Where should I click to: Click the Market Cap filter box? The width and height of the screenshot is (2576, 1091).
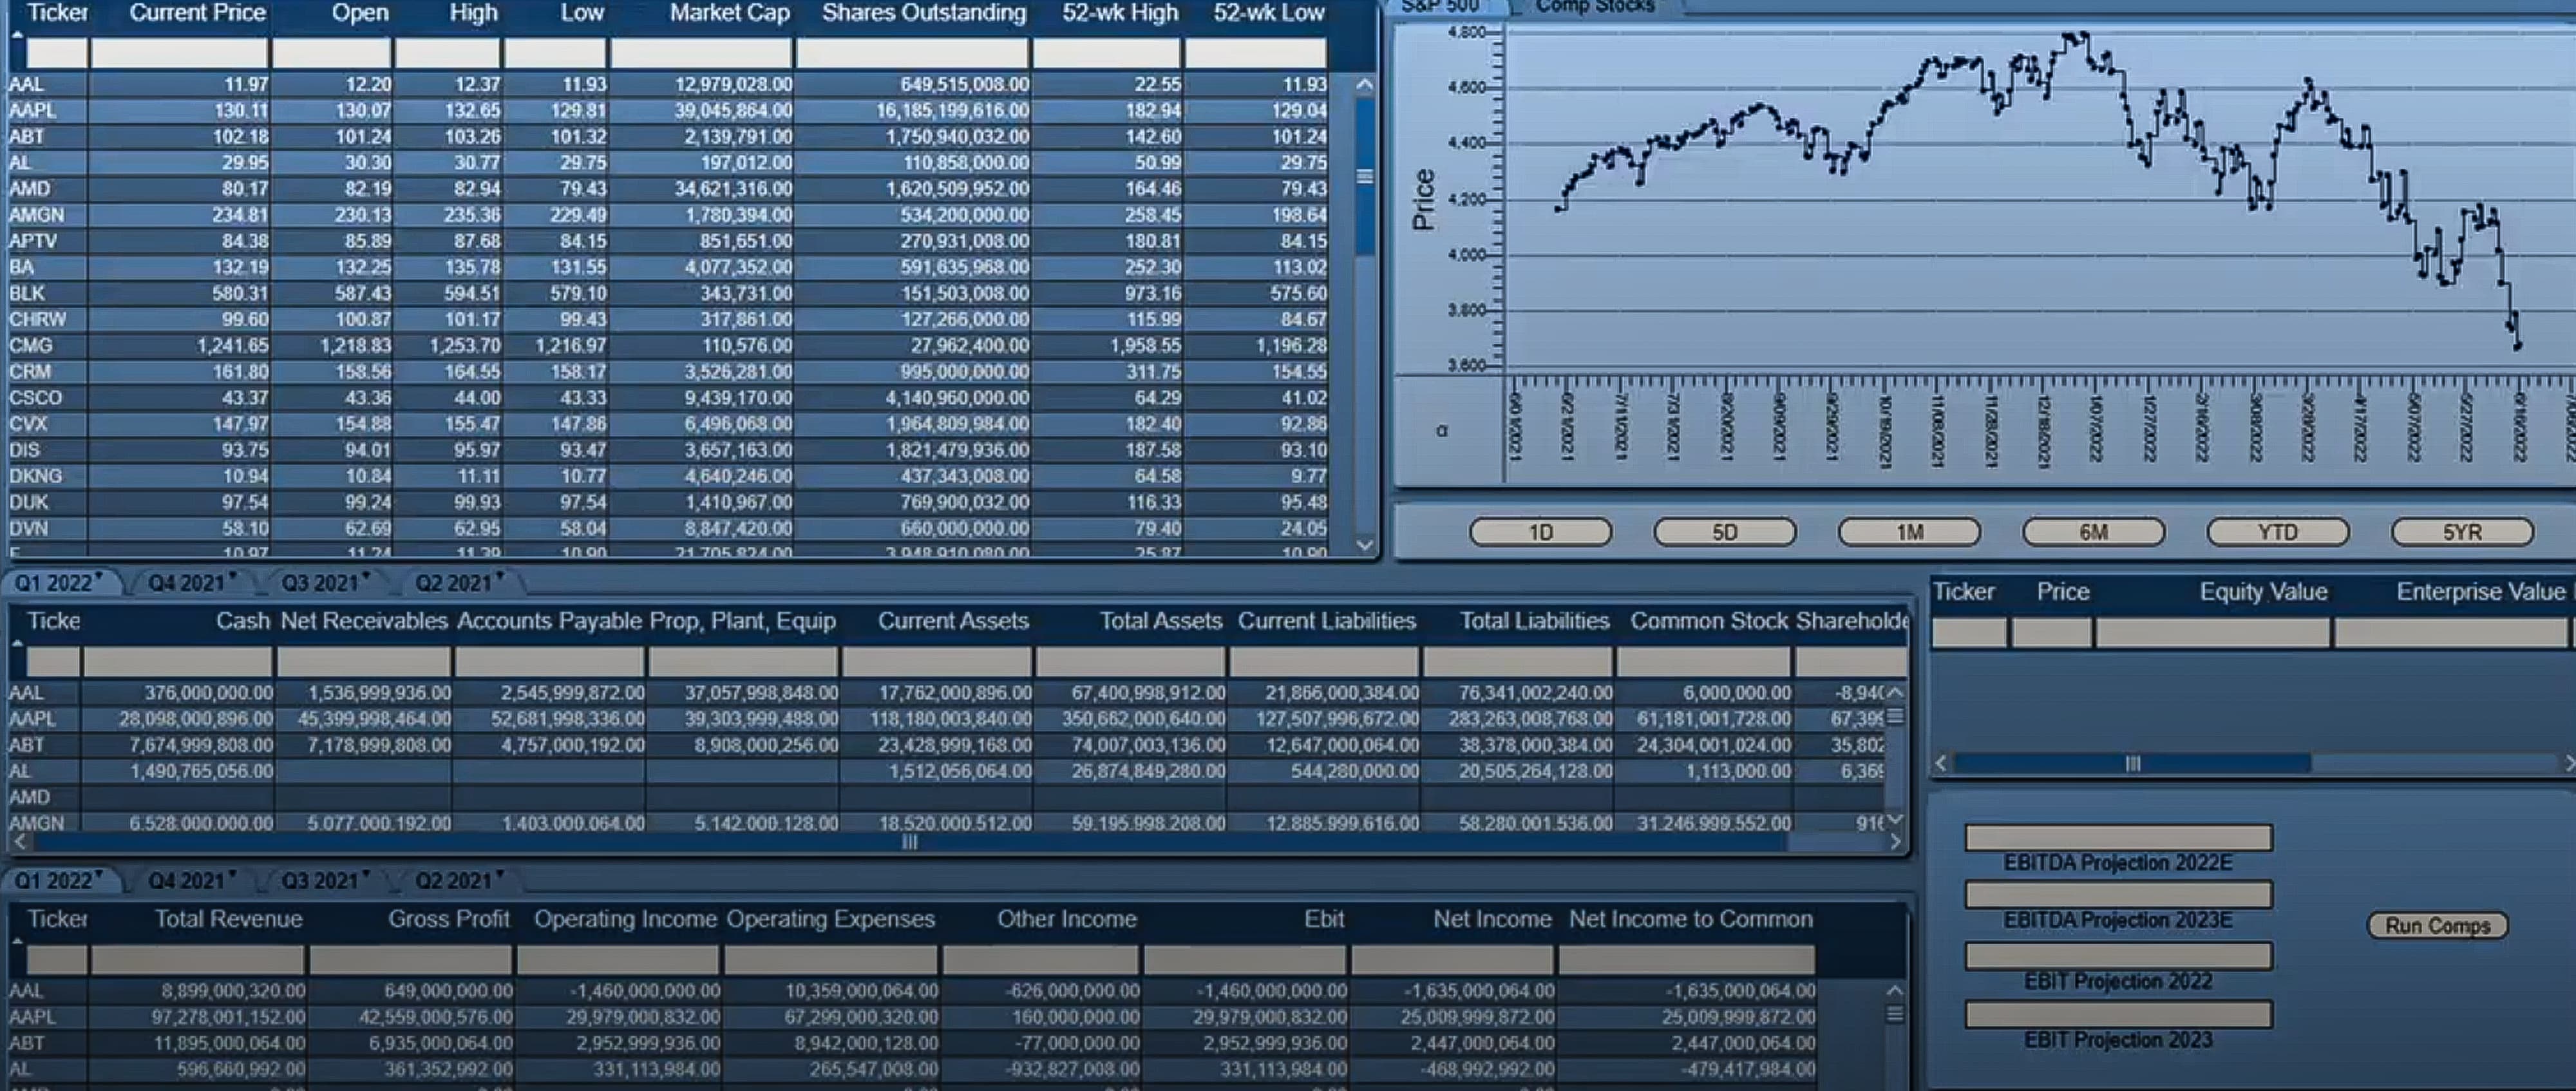click(x=702, y=52)
